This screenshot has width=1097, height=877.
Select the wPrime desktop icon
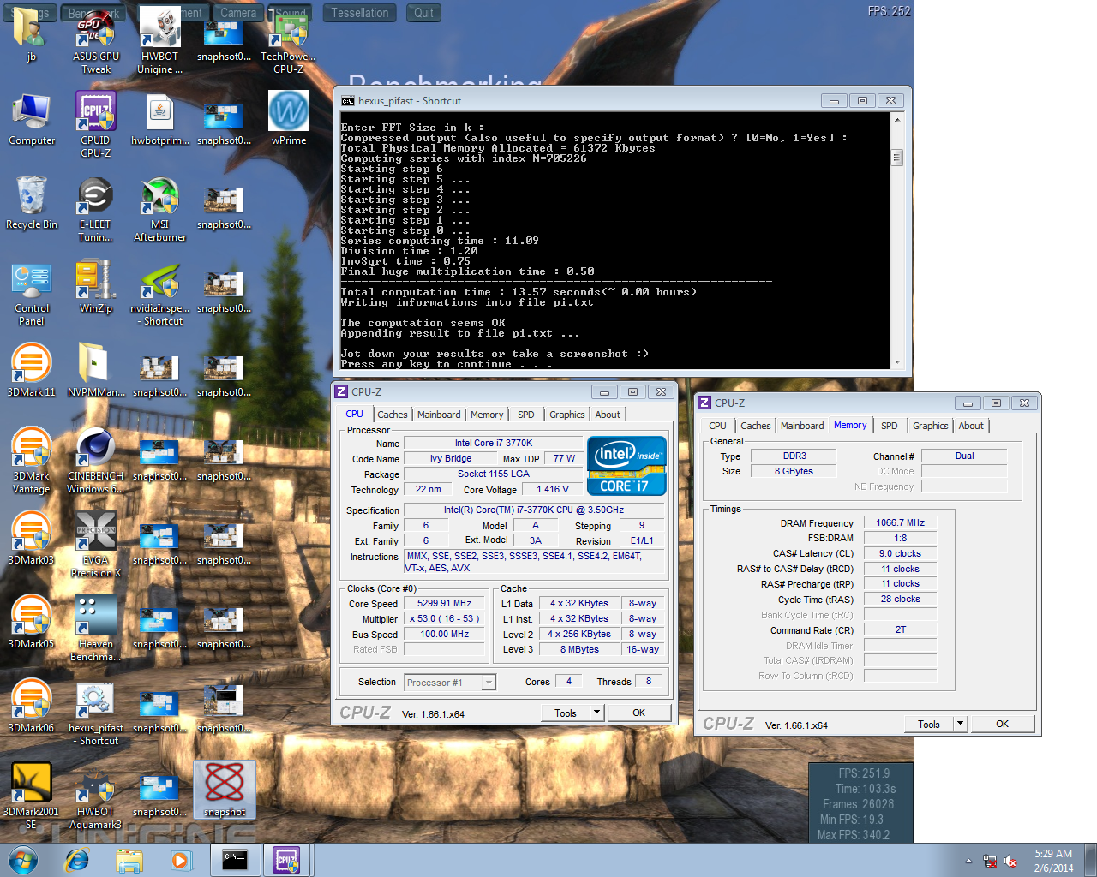[288, 119]
